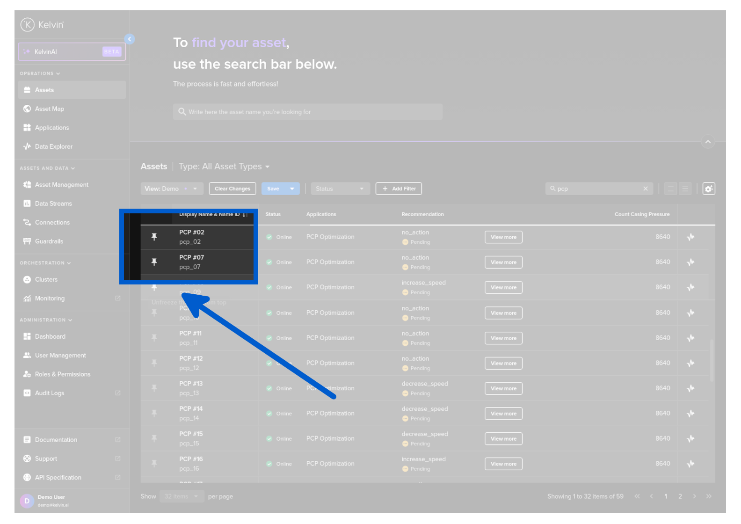The width and height of the screenshot is (741, 524).
Task: Unpin the PCP #07 row
Action: (x=154, y=262)
